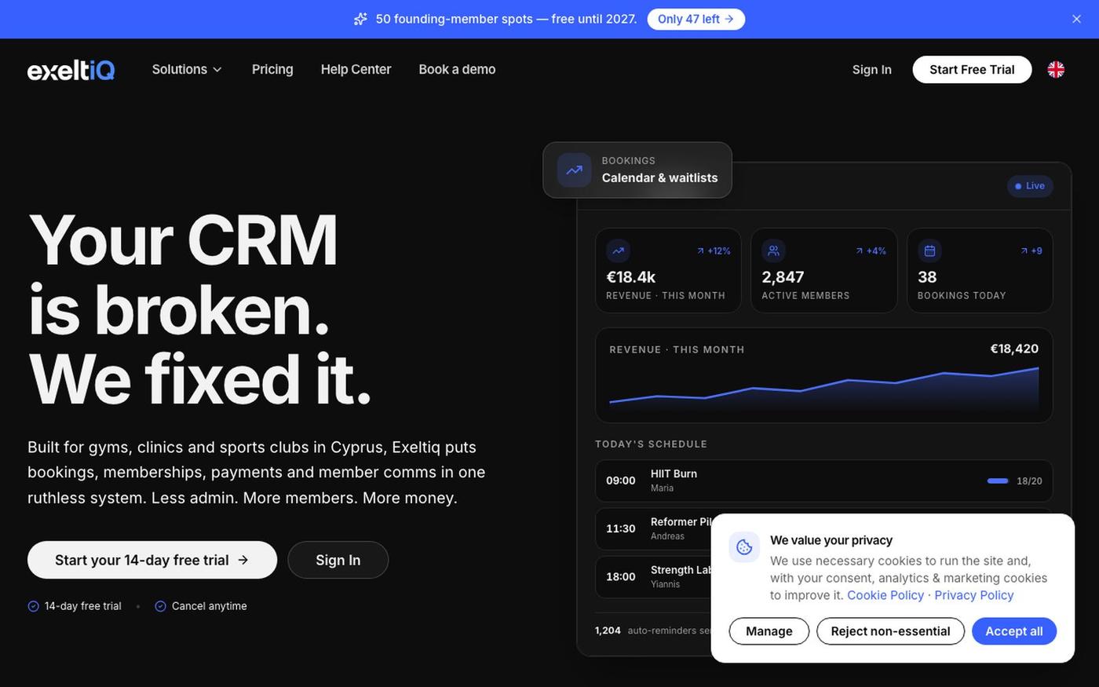Click the €18.4k revenue value

[630, 277]
